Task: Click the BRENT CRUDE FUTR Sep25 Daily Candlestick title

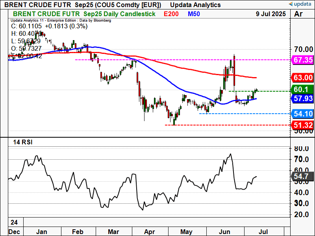Action: coord(84,14)
